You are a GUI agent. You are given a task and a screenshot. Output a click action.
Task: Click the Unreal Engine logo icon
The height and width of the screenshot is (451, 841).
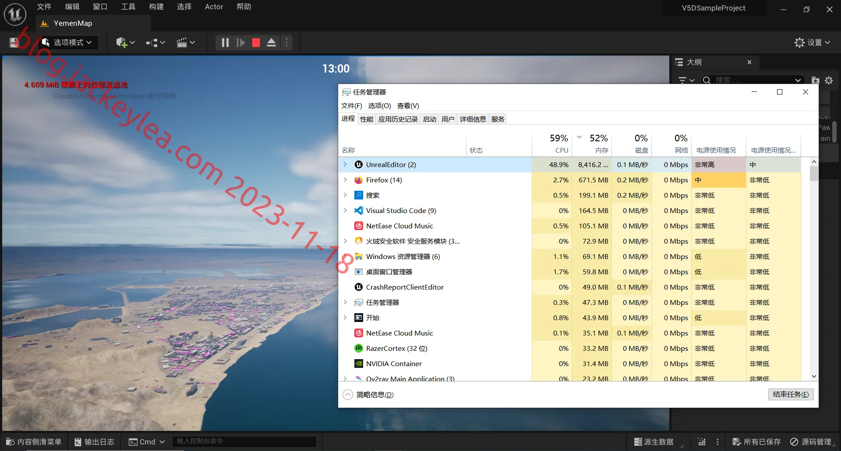point(15,14)
